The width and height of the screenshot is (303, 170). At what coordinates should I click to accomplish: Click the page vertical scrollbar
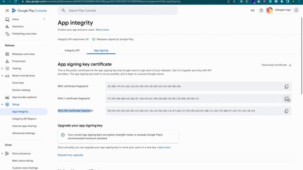[302, 56]
